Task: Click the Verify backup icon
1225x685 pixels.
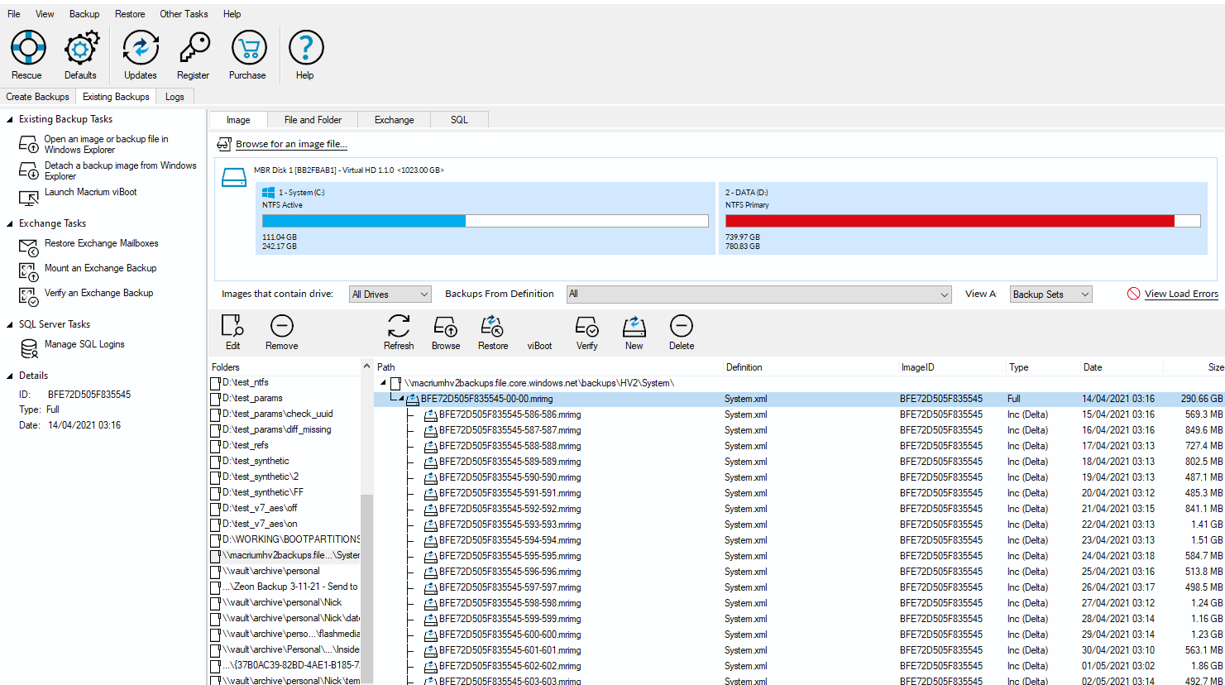Action: point(586,329)
